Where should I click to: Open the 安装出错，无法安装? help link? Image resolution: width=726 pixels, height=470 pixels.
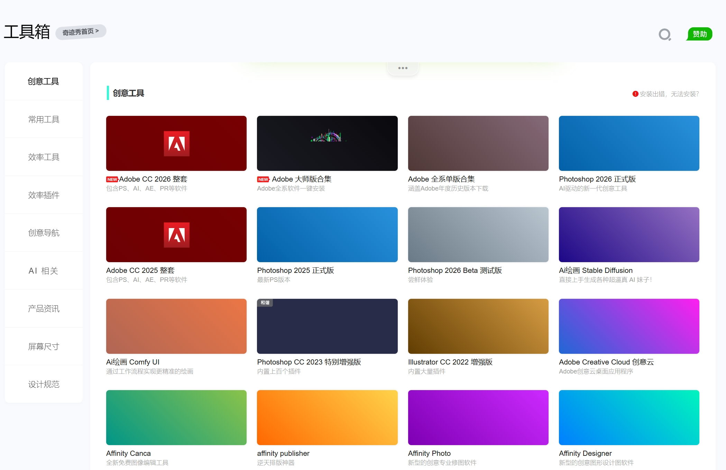point(669,94)
